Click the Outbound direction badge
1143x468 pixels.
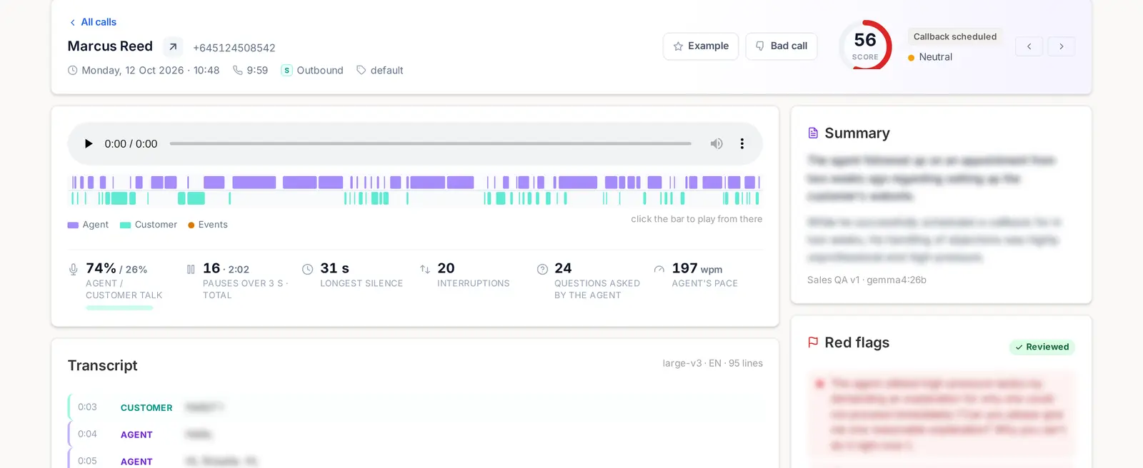(312, 70)
